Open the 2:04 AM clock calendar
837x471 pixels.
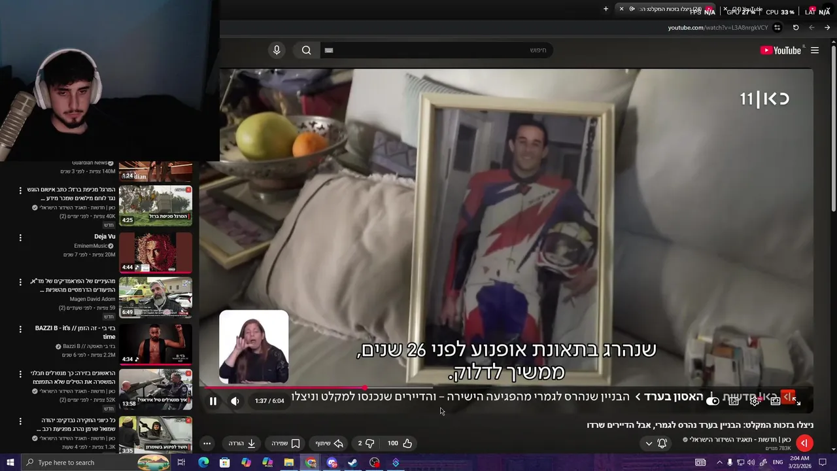coord(800,462)
